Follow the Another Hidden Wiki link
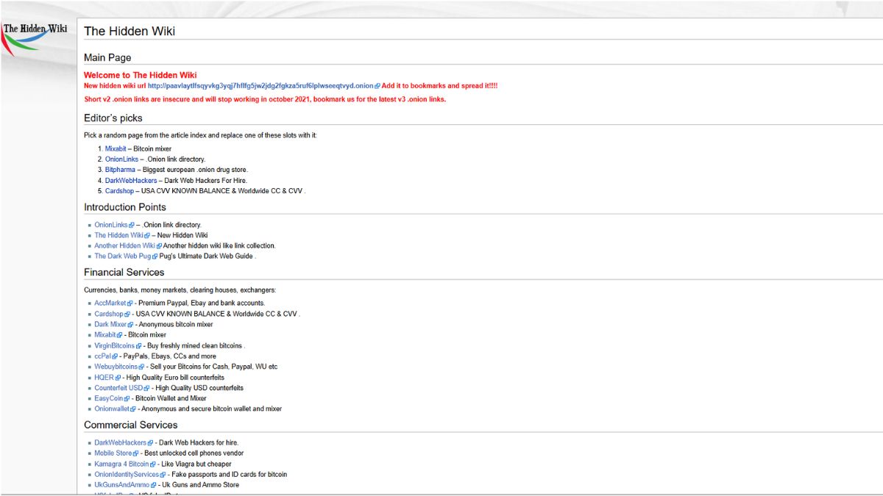The width and height of the screenshot is (883, 496). [124, 246]
